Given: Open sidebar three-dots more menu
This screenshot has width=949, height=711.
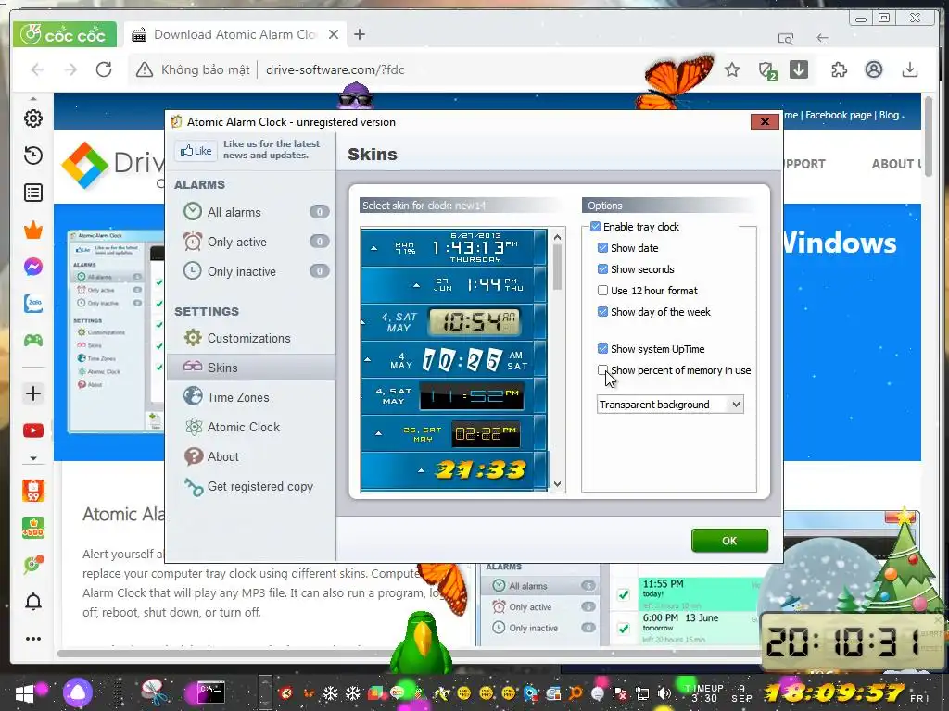Looking at the screenshot, I should coord(33,639).
